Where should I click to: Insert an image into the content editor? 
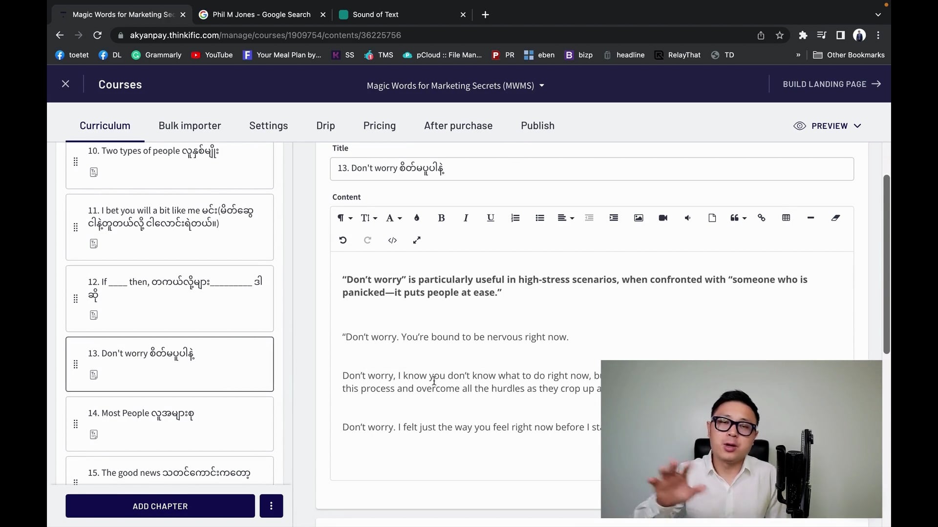coord(638,218)
